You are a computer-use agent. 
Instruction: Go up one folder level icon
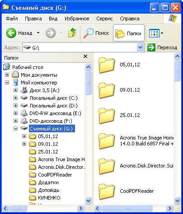pyautogui.click(x=72, y=33)
